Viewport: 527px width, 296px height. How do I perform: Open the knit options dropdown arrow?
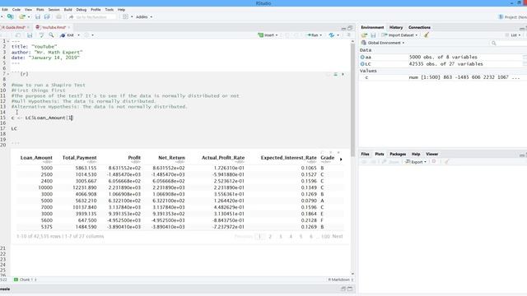[x=79, y=35]
